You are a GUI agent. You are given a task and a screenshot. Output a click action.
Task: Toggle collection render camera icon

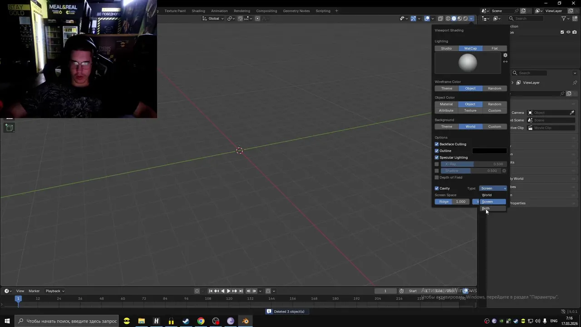click(x=574, y=32)
